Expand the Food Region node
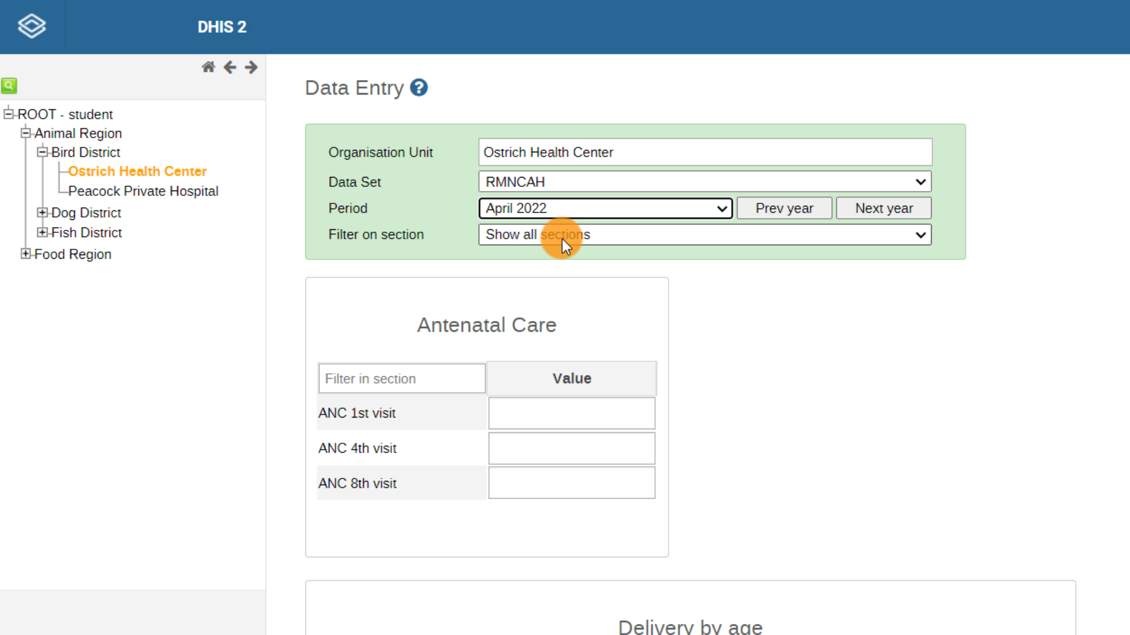This screenshot has width=1130, height=635. 26,254
